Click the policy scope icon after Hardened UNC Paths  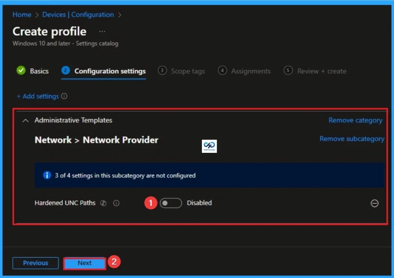103,203
